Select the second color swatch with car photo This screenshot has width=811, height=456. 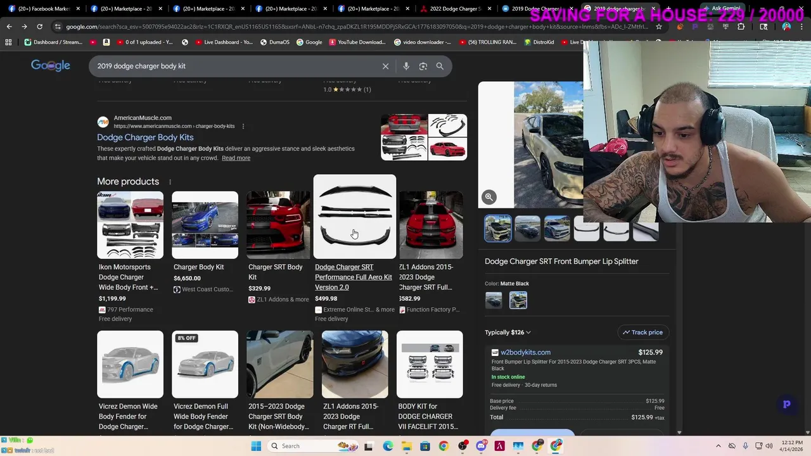[518, 300]
